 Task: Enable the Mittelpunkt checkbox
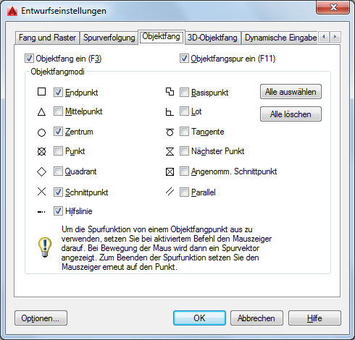(x=58, y=111)
